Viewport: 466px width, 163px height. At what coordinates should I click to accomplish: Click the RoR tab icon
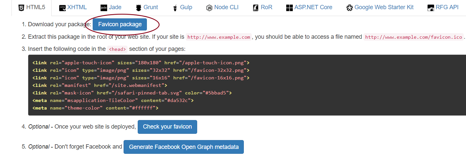[x=255, y=8]
